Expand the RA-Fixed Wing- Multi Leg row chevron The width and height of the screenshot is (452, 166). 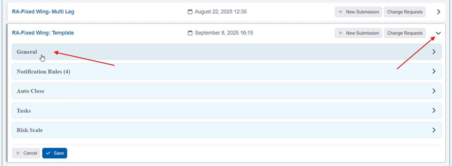(x=438, y=12)
